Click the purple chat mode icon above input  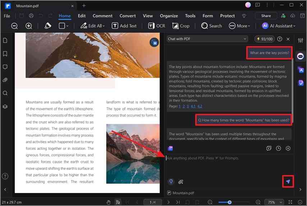(170, 148)
